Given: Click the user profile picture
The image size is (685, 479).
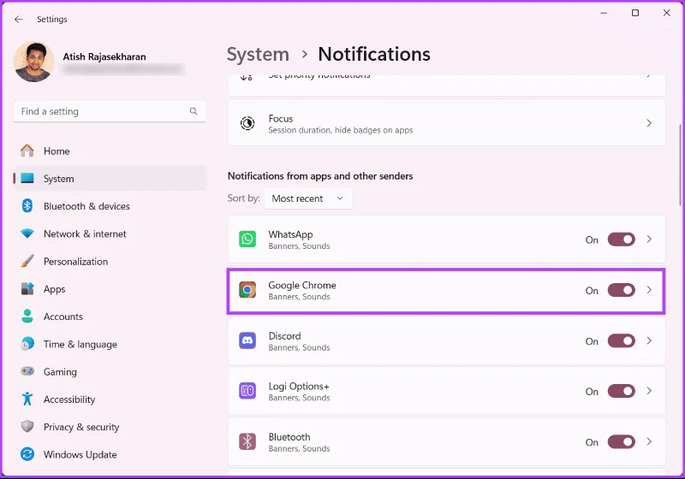Looking at the screenshot, I should 33,62.
